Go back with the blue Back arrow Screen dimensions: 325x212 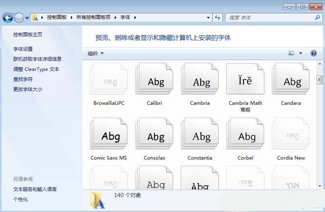coord(8,18)
